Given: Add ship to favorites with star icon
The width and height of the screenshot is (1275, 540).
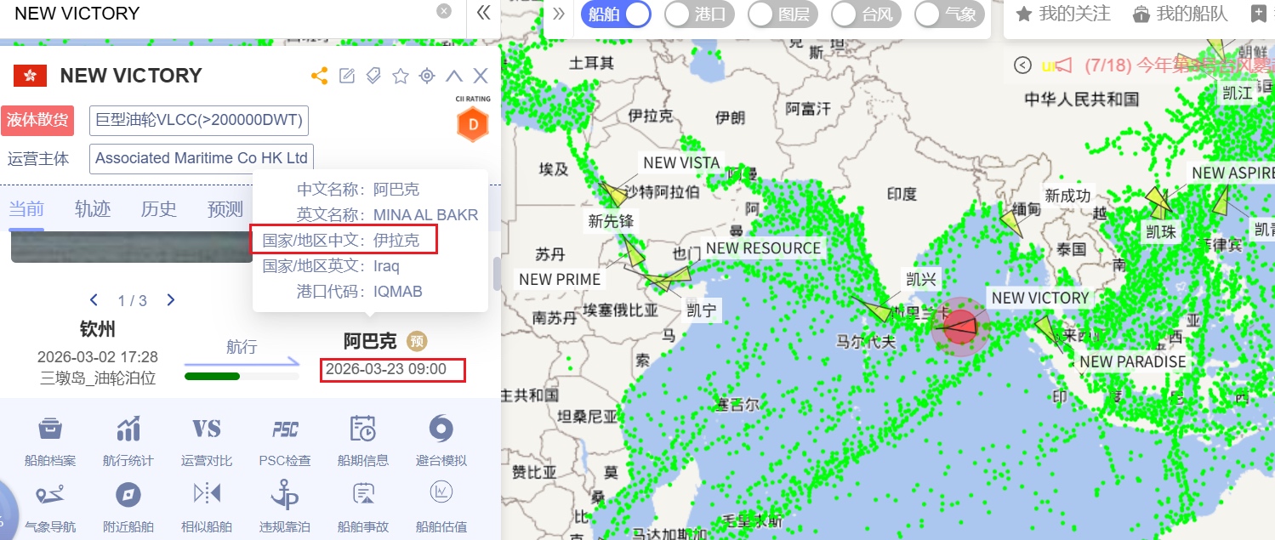Looking at the screenshot, I should (x=401, y=76).
